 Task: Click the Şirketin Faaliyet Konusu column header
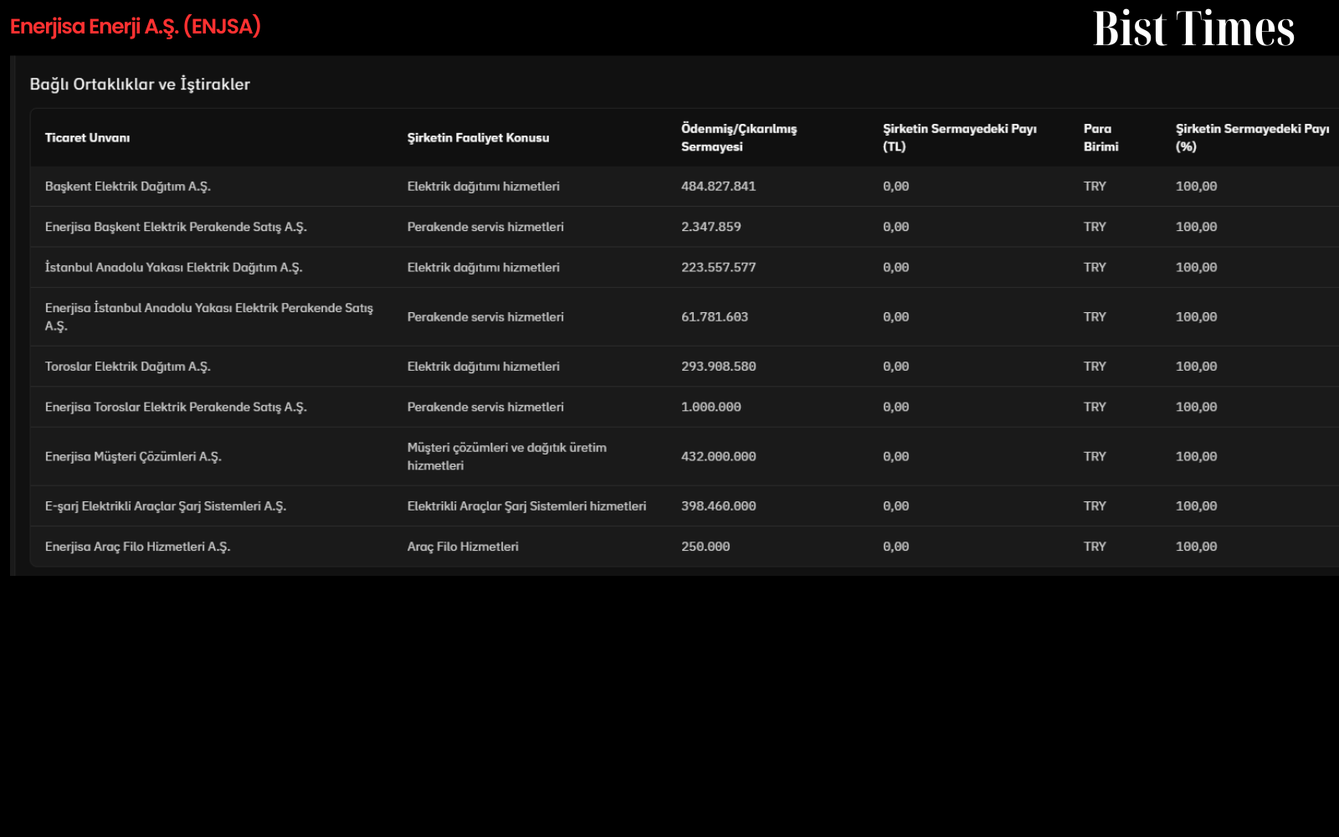478,138
